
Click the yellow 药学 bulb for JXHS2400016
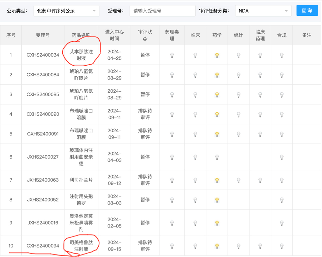click(217, 223)
